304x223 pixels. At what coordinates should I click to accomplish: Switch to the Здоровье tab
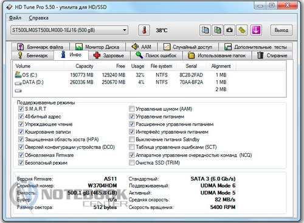(109, 55)
